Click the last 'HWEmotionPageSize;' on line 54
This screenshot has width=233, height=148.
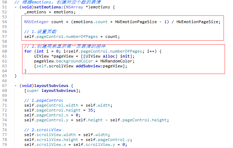tap(198, 22)
